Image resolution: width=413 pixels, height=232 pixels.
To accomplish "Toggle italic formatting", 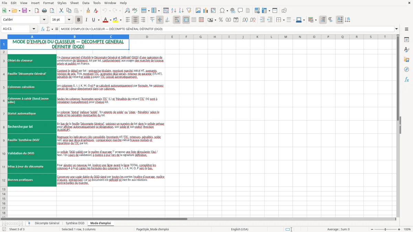I will (x=86, y=20).
